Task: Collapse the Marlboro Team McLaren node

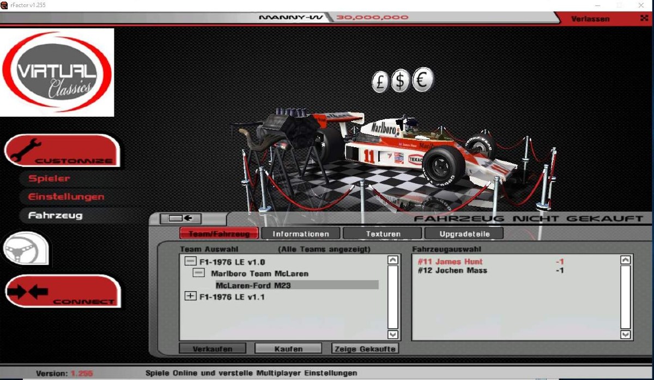Action: pyautogui.click(x=199, y=273)
